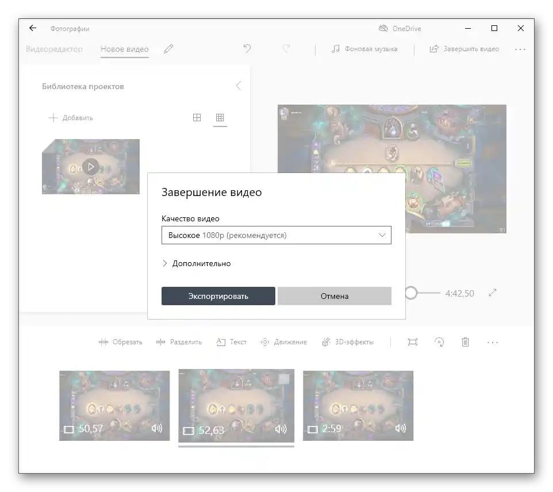
Task: Delete the clip with trash icon
Action: point(465,342)
